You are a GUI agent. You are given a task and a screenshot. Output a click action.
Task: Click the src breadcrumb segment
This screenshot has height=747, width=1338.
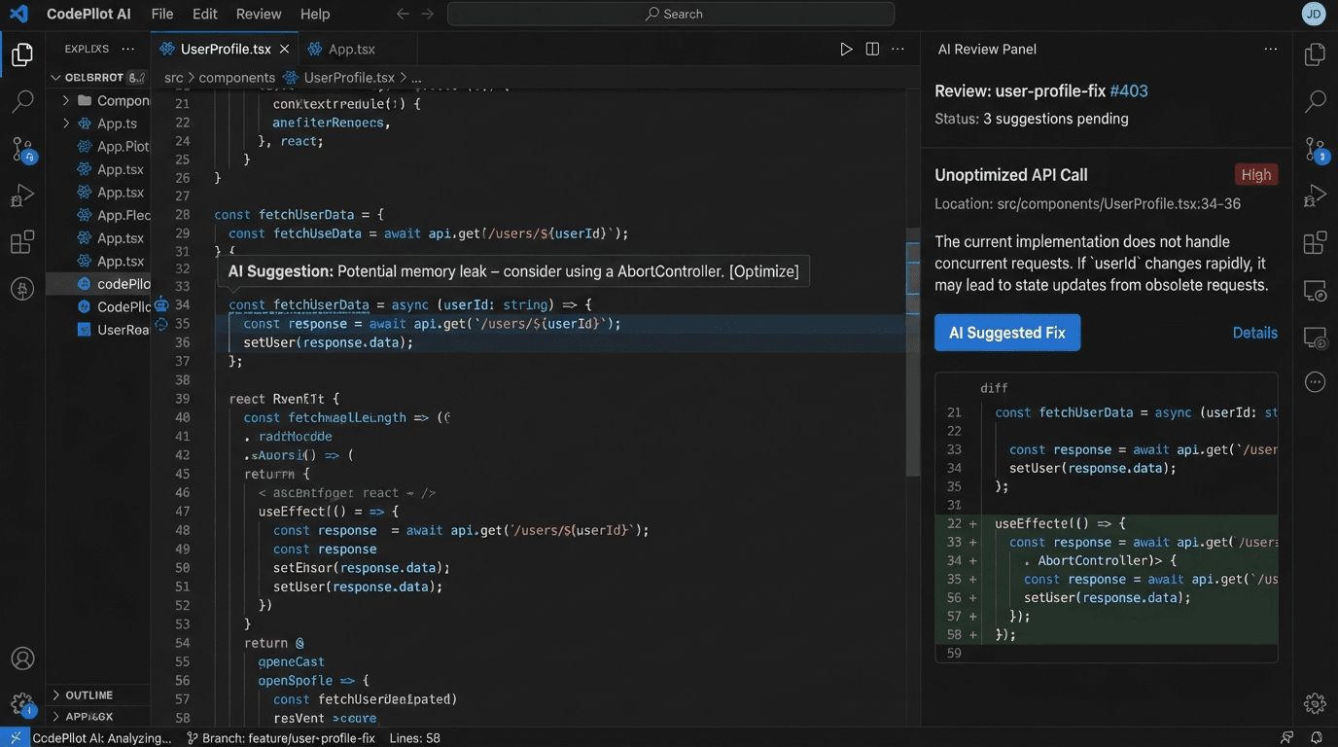[x=173, y=78]
